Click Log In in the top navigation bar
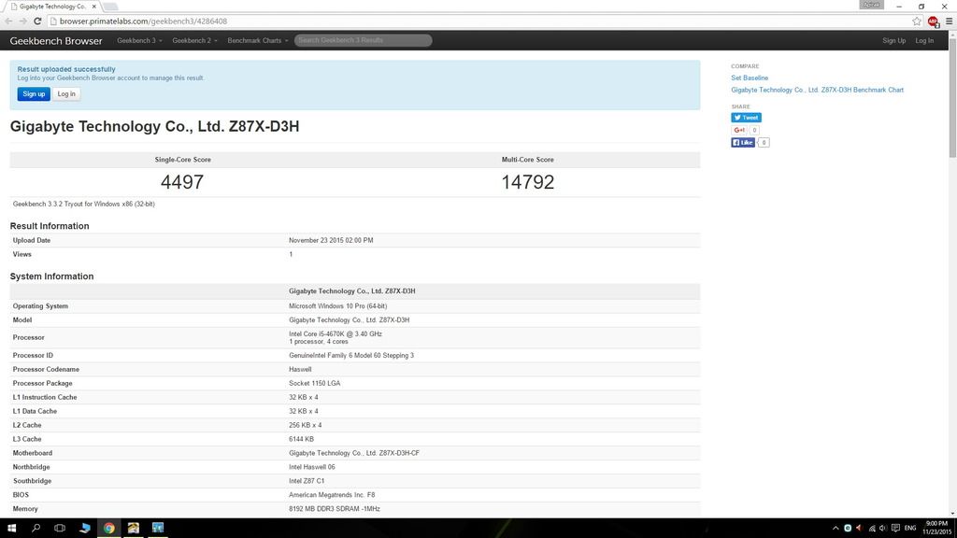Image resolution: width=957 pixels, height=538 pixels. click(x=924, y=41)
